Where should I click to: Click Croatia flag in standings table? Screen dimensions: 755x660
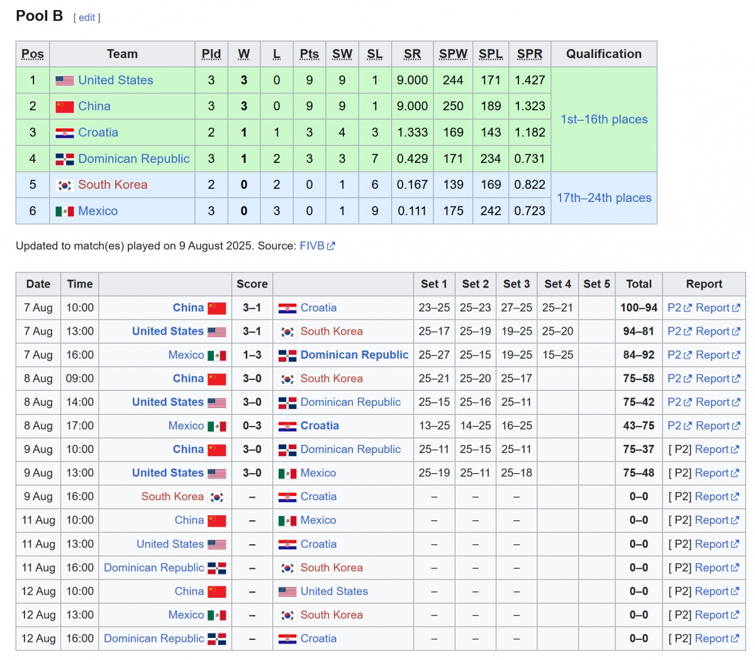tap(64, 133)
